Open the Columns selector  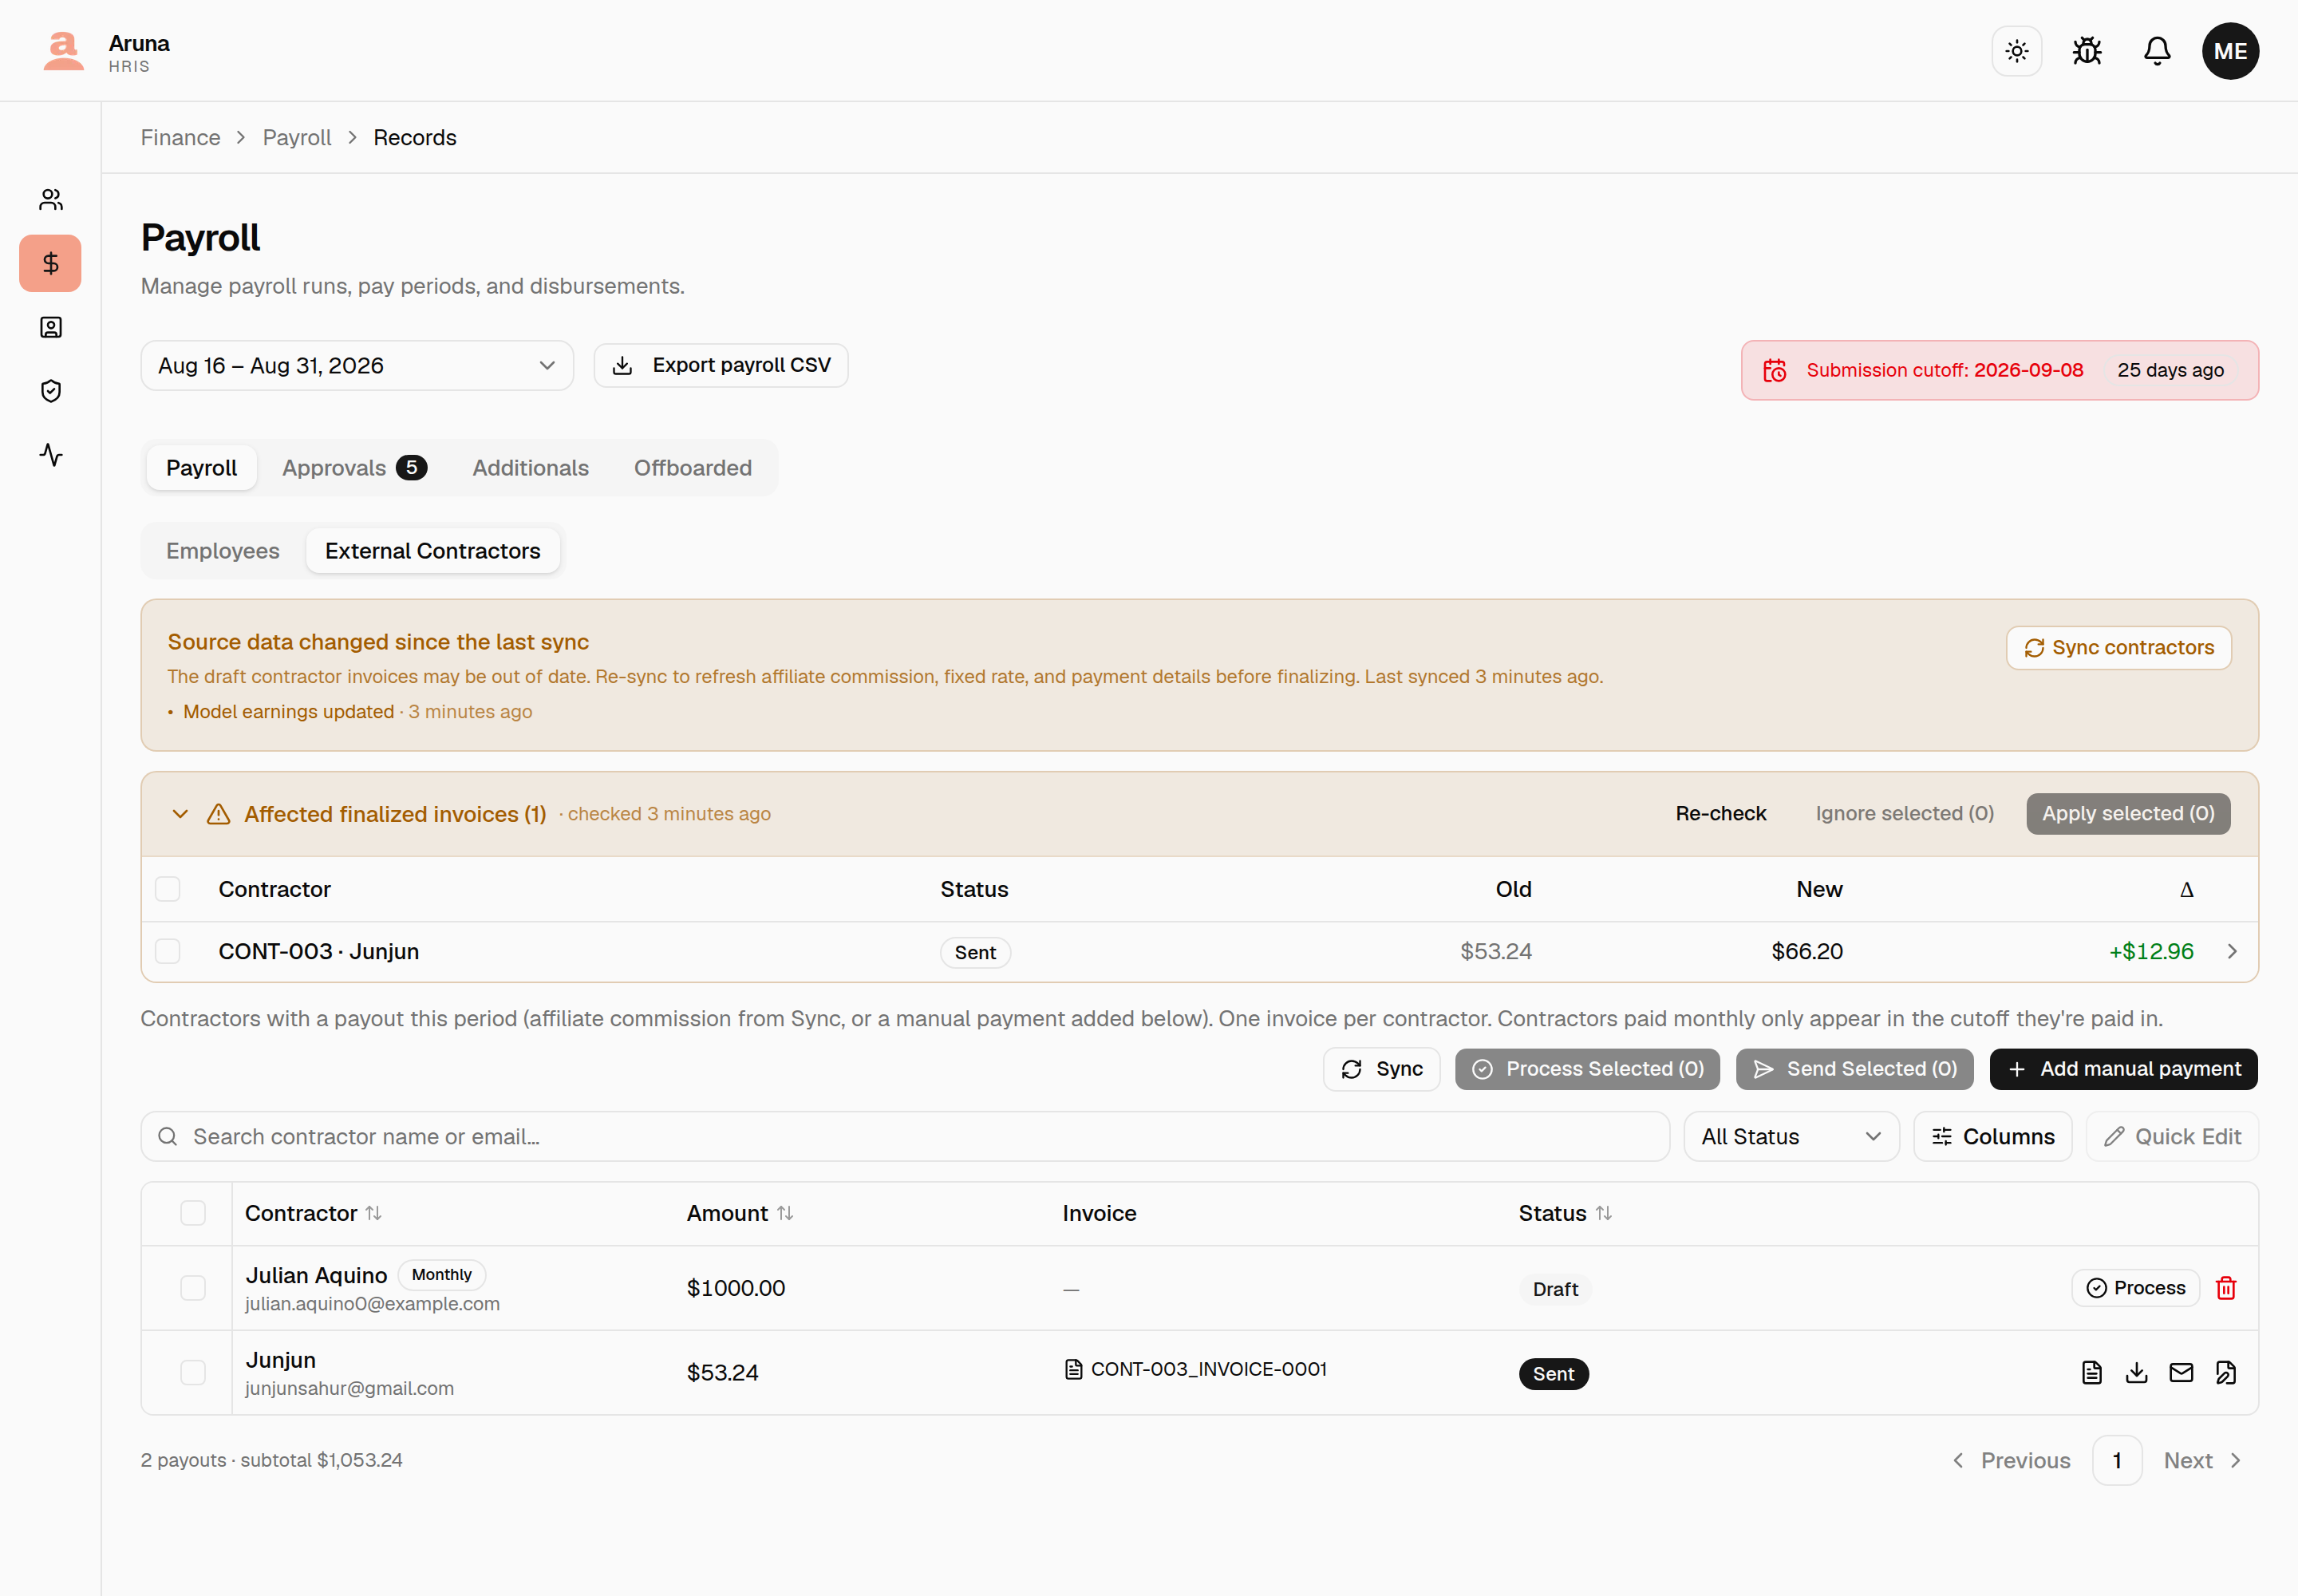coord(1992,1136)
